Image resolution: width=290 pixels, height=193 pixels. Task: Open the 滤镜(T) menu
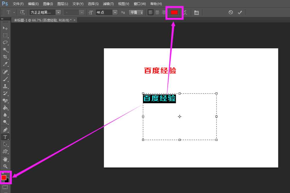[108, 4]
